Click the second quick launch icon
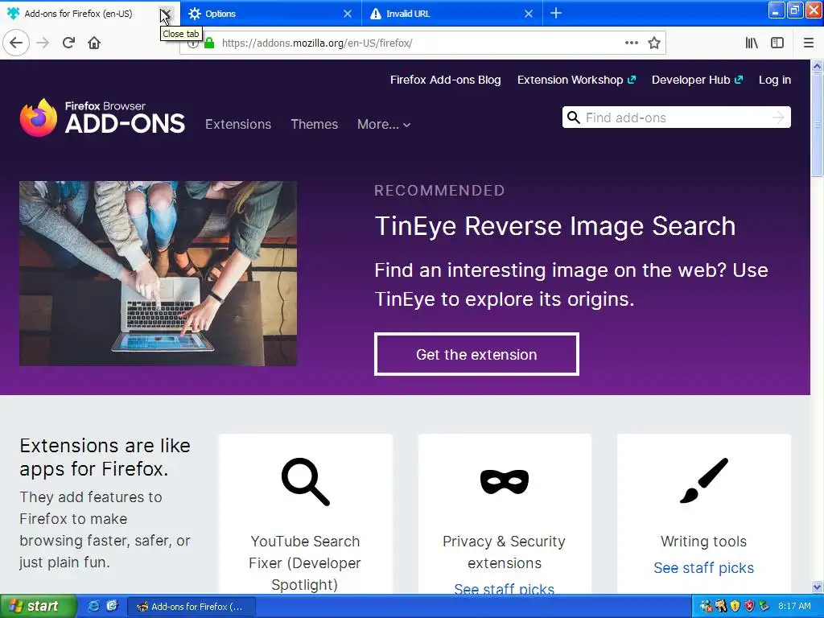Screen dimensions: 824x618 point(112,607)
